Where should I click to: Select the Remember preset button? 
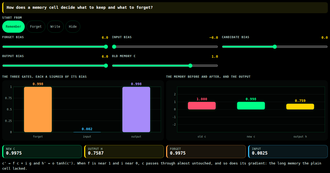pos(13,27)
